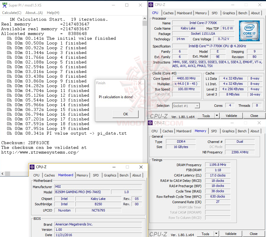This screenshot has width=266, height=237.
Task: Switch to the Caches tab
Action: (x=168, y=13)
